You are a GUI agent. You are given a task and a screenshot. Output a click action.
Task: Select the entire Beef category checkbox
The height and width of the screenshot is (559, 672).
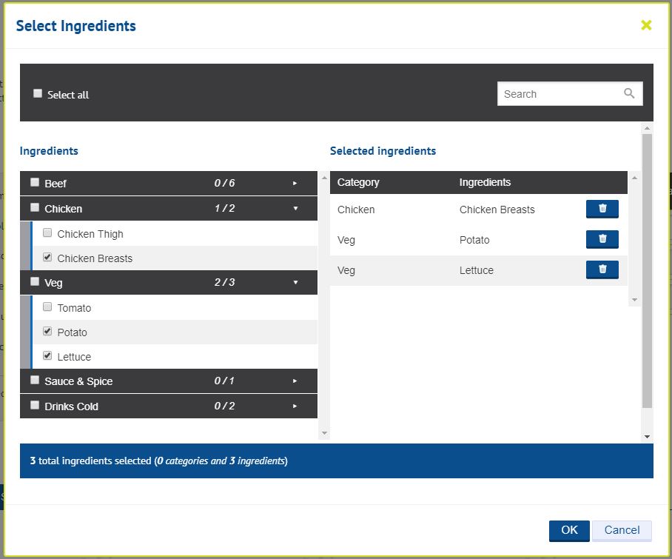35,183
